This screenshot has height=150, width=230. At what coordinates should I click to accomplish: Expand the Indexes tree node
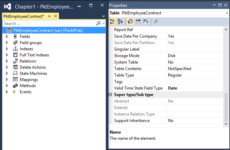(x=7, y=49)
